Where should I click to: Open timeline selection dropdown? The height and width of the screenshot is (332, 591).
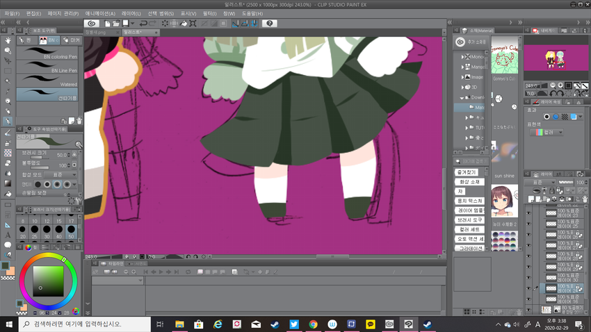click(x=118, y=281)
